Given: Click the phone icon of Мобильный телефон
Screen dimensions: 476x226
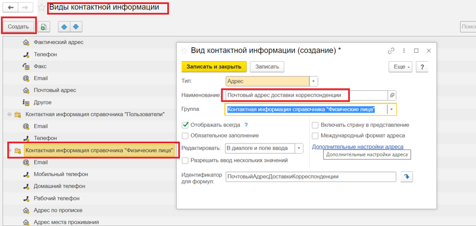Looking at the screenshot, I should [26, 174].
